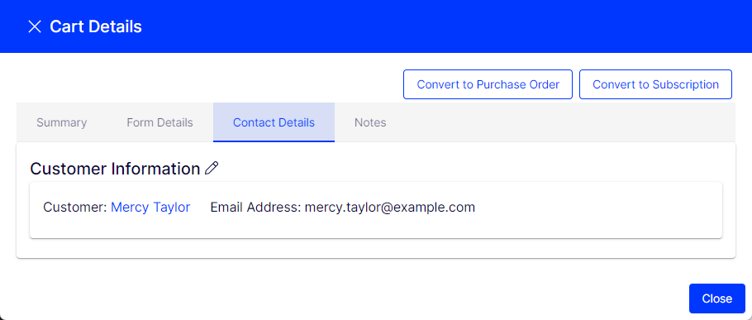Select Convert to Subscription
This screenshot has height=320, width=752.
point(655,84)
